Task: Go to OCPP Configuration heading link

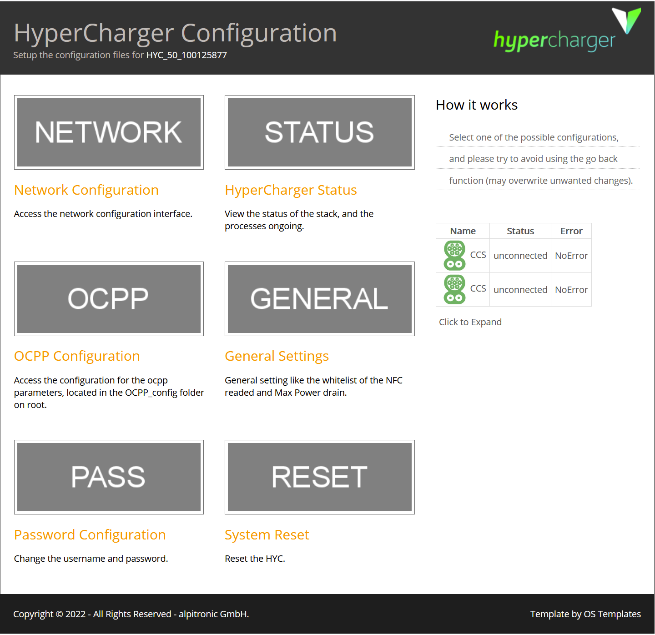Action: click(77, 356)
